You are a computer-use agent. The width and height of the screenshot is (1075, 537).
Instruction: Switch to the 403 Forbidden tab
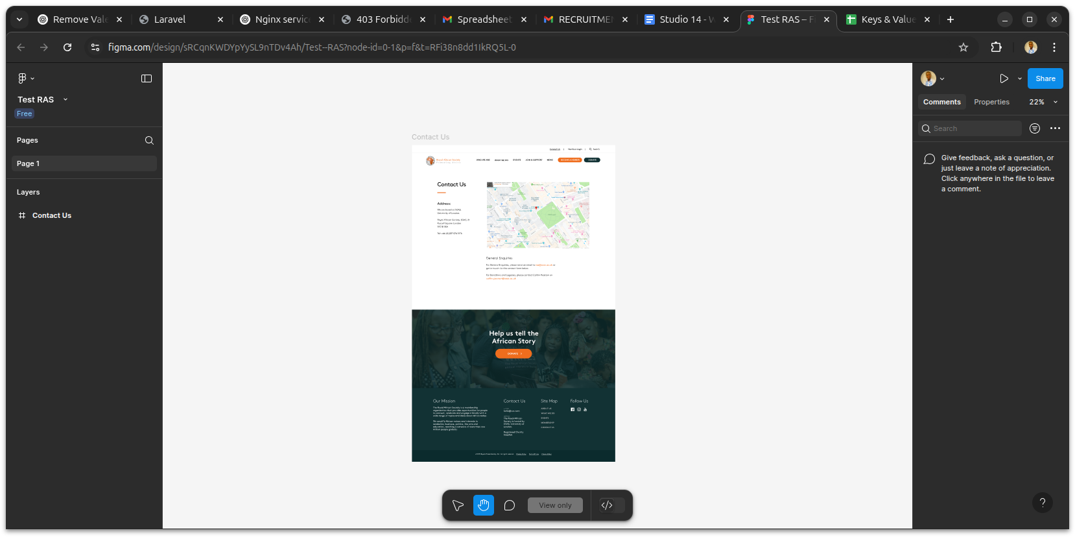pos(384,19)
